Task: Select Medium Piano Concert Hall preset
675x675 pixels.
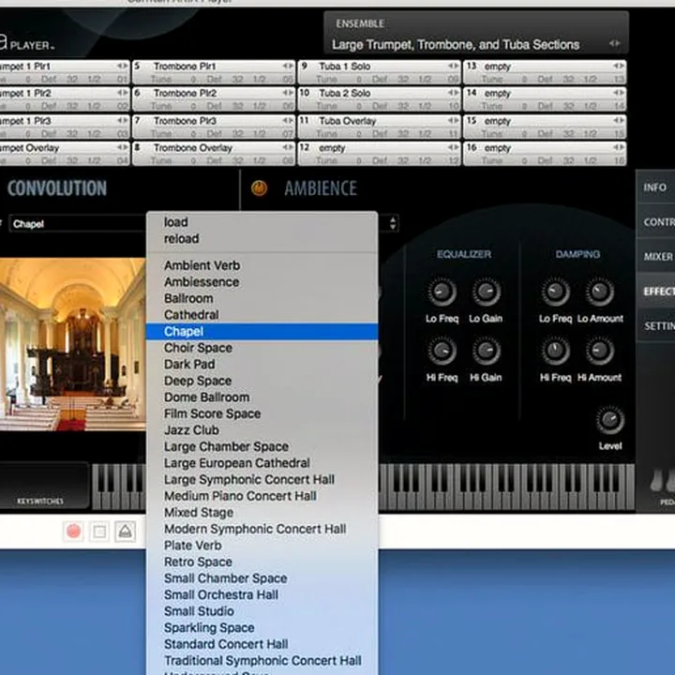Action: 262,496
